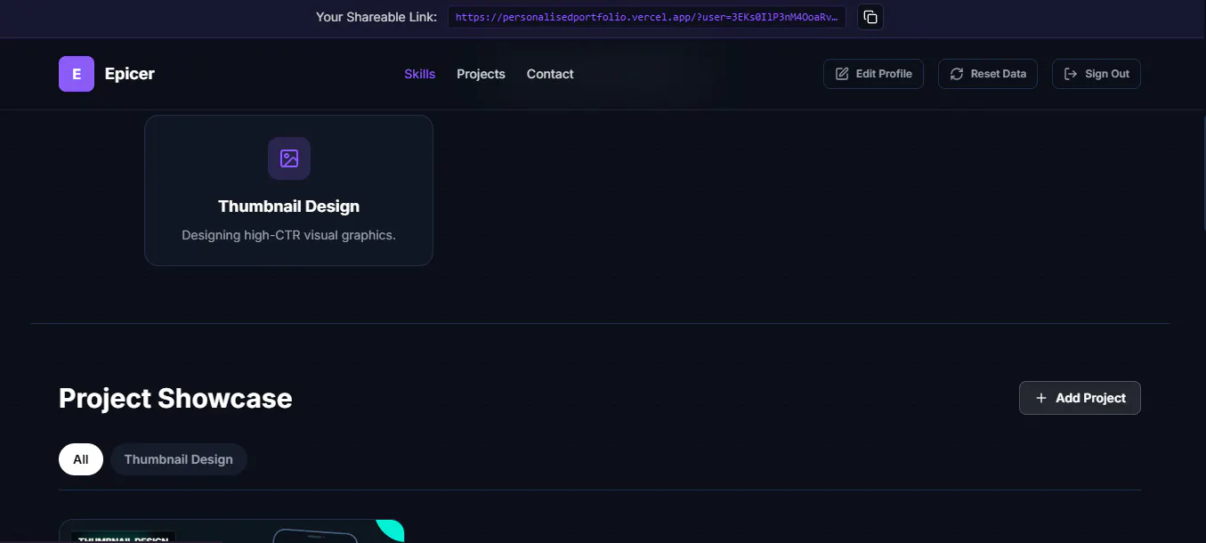
Task: Click the 'Designing high-CTR visual graphics.' description
Action: [x=289, y=235]
